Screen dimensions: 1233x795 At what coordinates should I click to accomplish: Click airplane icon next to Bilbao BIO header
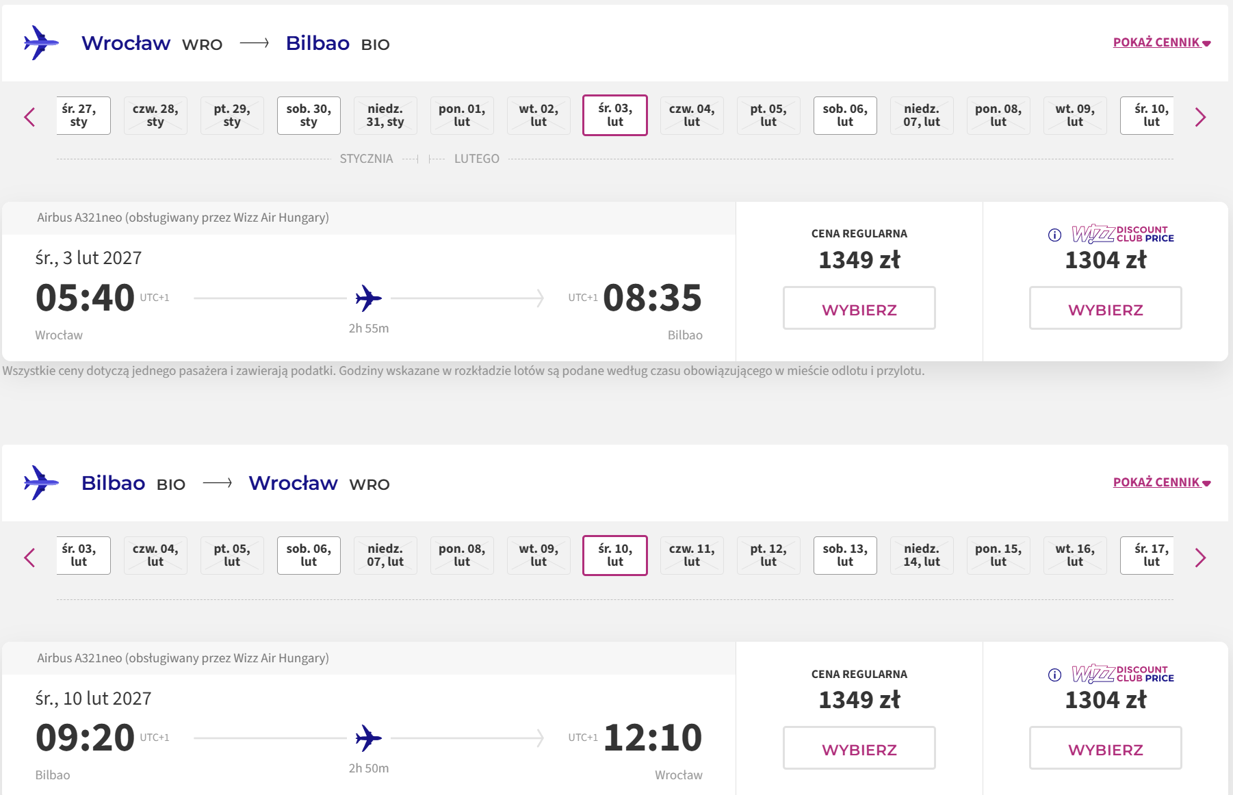(40, 483)
